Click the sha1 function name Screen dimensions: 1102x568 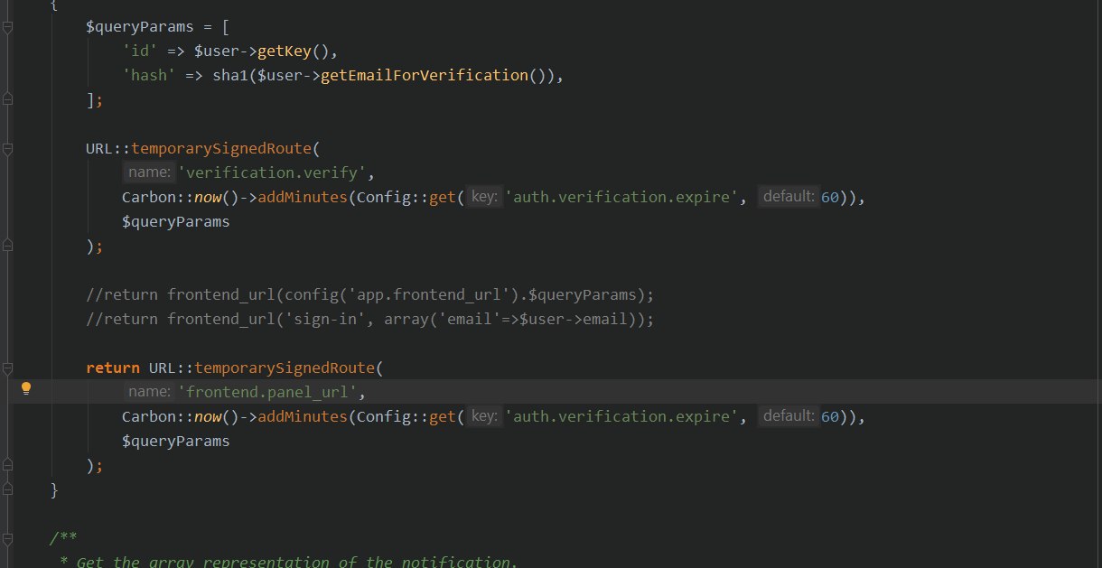point(230,76)
